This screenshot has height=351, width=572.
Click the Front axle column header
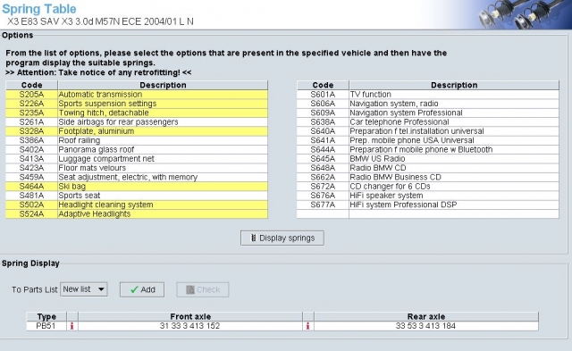190,316
